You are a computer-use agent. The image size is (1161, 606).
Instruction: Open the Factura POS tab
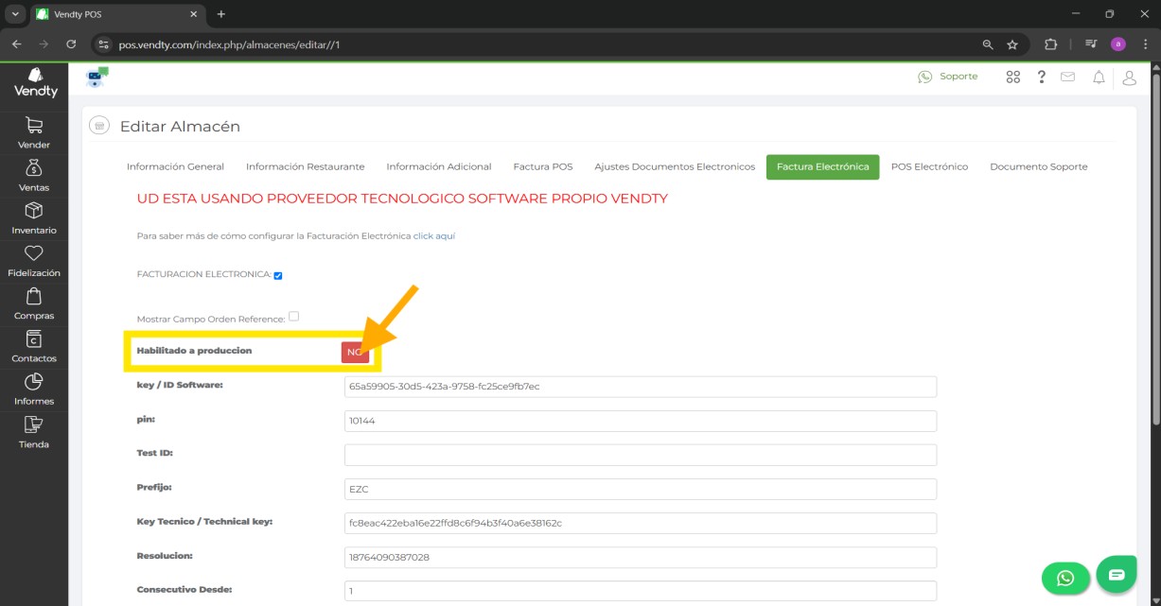point(543,166)
